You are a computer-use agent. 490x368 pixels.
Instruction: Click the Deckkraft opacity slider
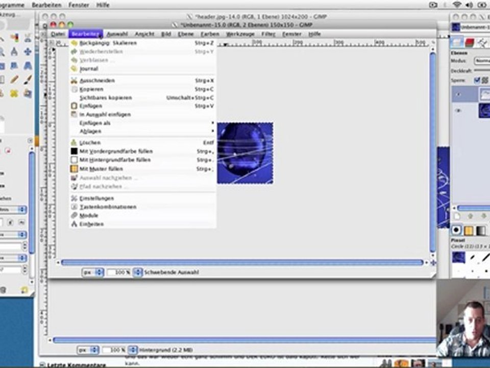(482, 71)
